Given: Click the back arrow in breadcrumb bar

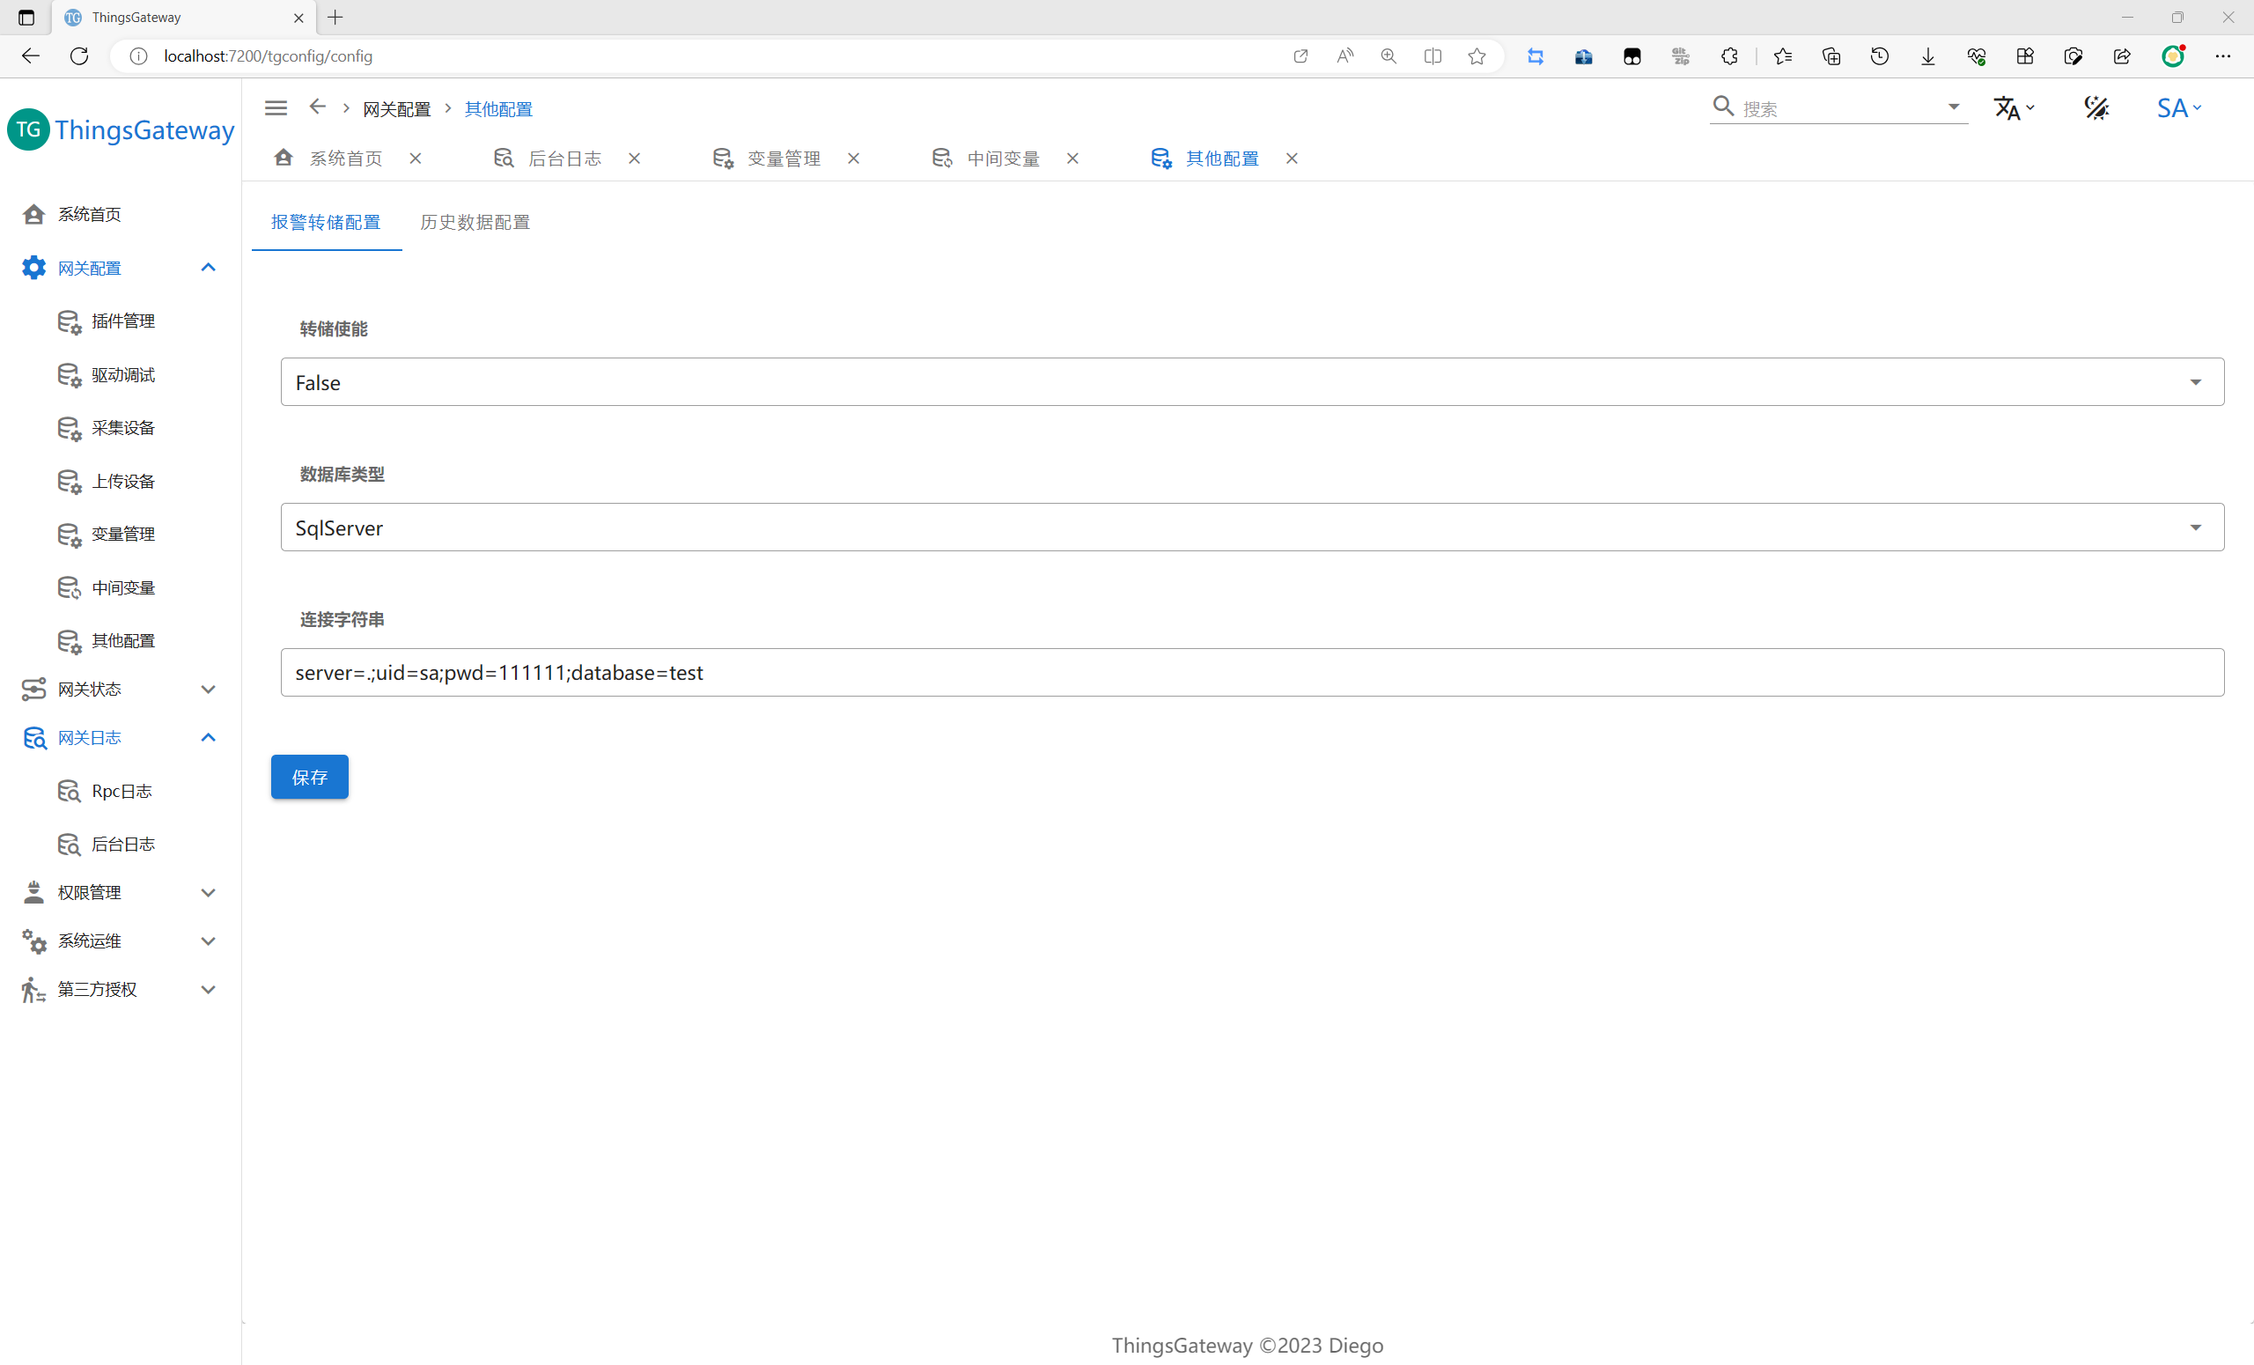Looking at the screenshot, I should pos(318,107).
